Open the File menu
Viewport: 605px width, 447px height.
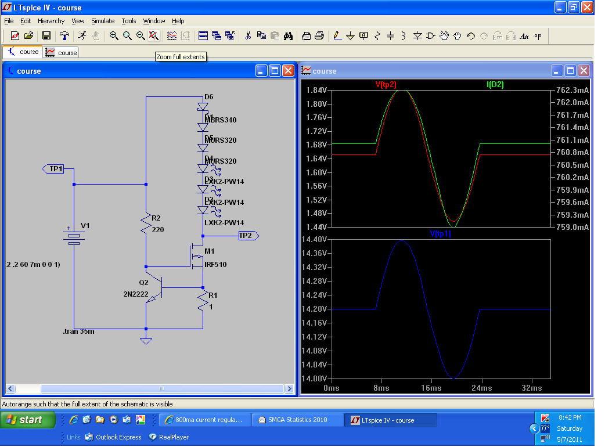[9, 21]
